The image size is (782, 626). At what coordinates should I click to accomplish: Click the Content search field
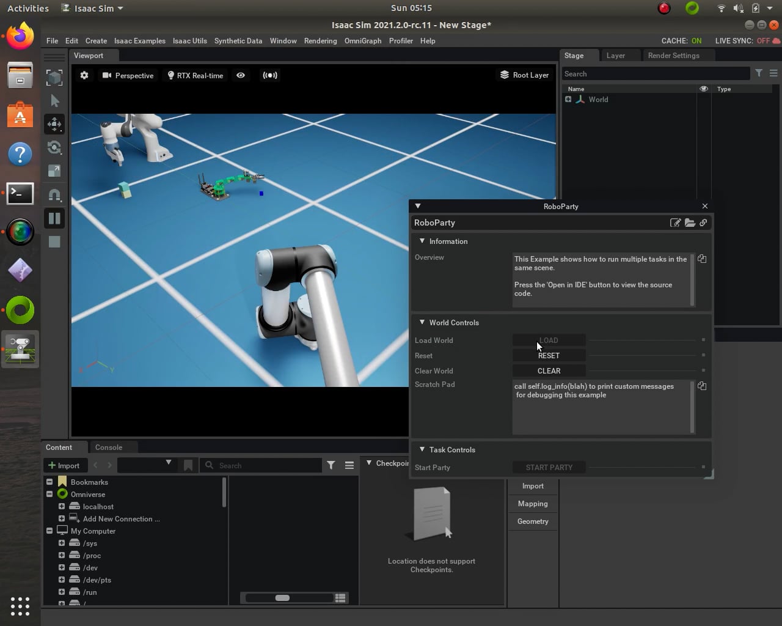click(x=261, y=465)
